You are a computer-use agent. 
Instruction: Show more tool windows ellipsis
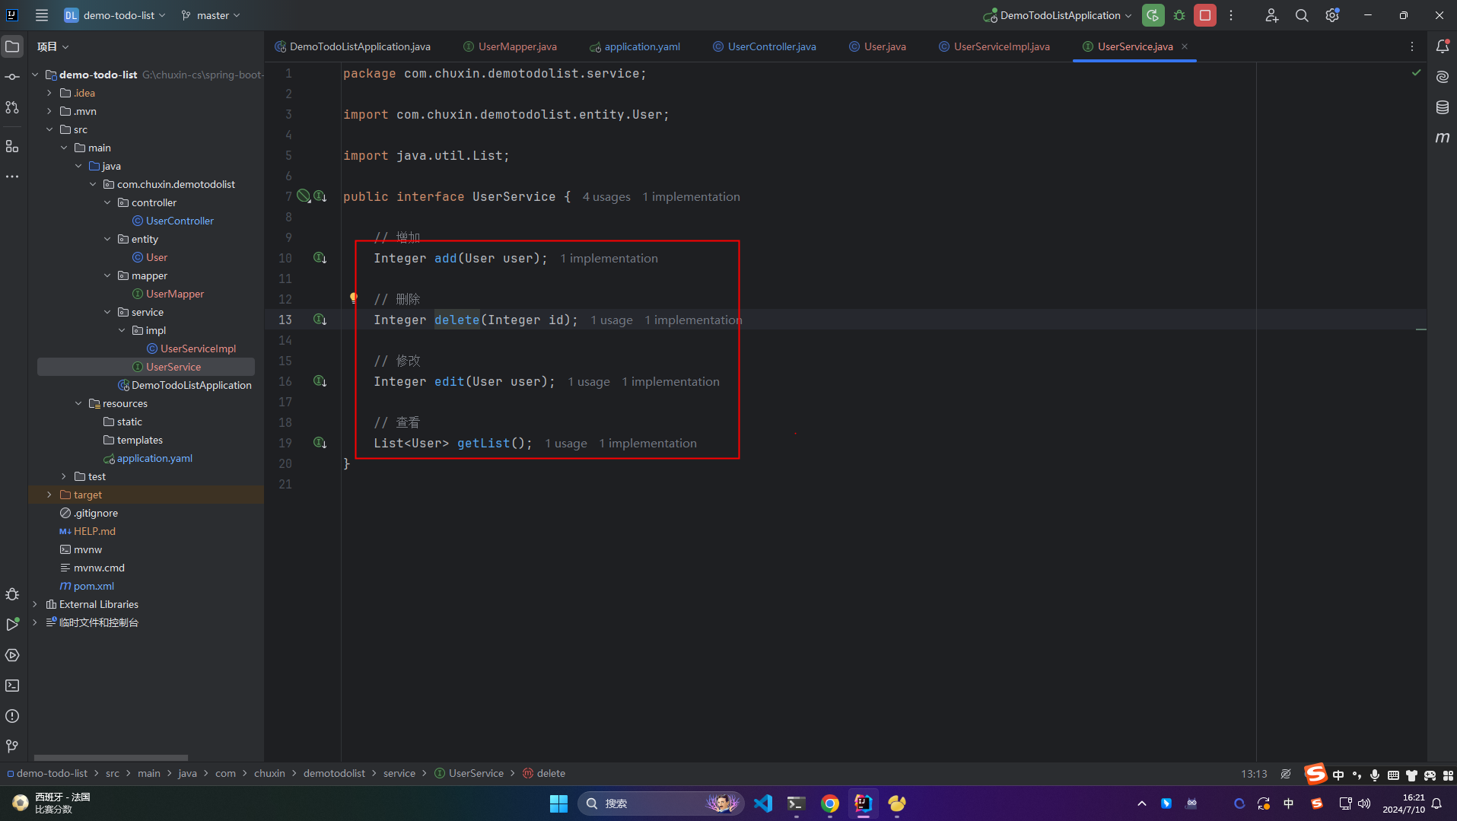pos(12,177)
